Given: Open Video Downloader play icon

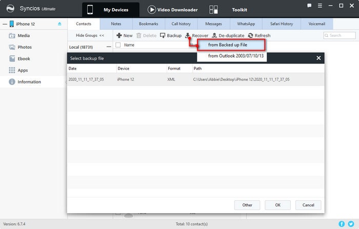Looking at the screenshot, I should point(152,10).
